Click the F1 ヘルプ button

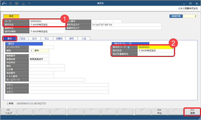click(x=8, y=112)
